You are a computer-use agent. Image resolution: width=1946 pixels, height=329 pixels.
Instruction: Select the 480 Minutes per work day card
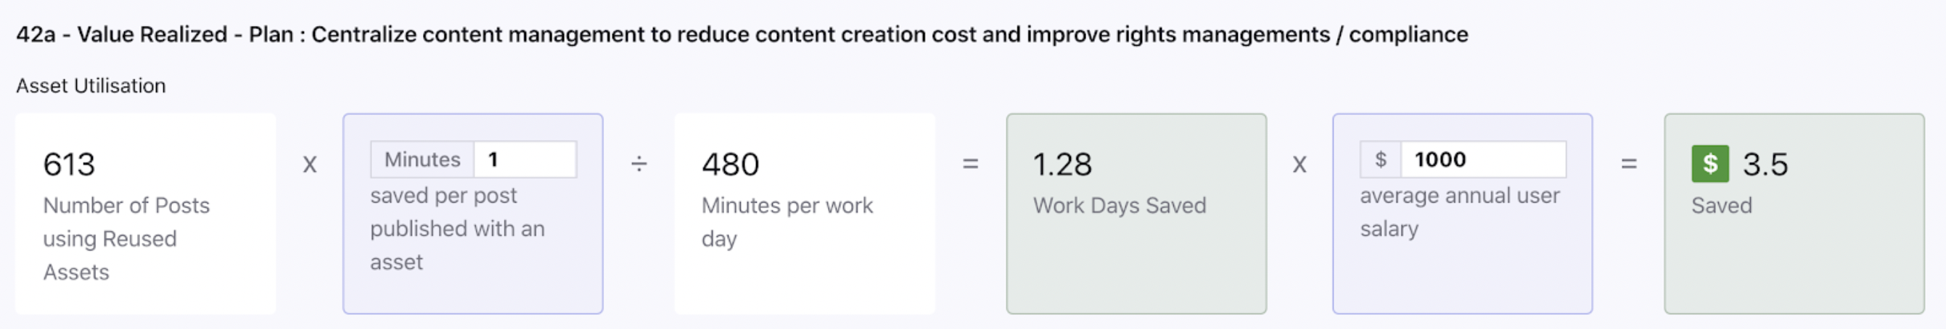pyautogui.click(x=805, y=214)
